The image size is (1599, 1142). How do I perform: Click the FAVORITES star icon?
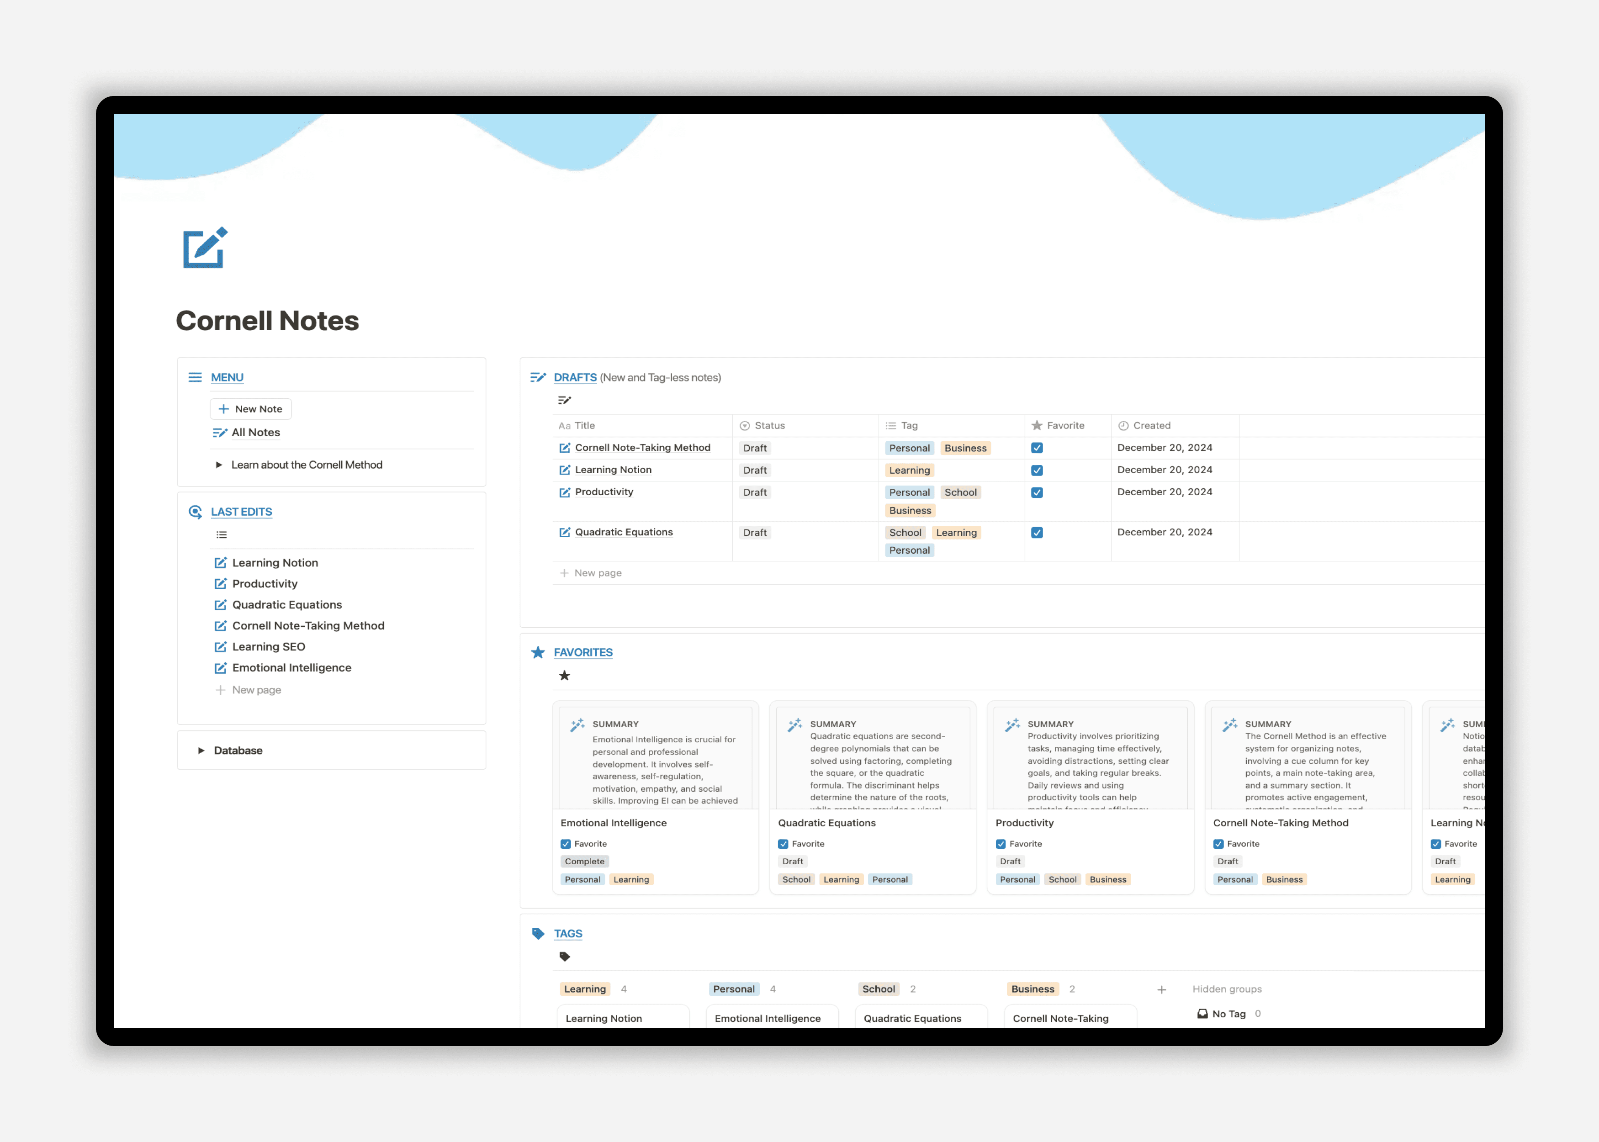click(x=539, y=651)
